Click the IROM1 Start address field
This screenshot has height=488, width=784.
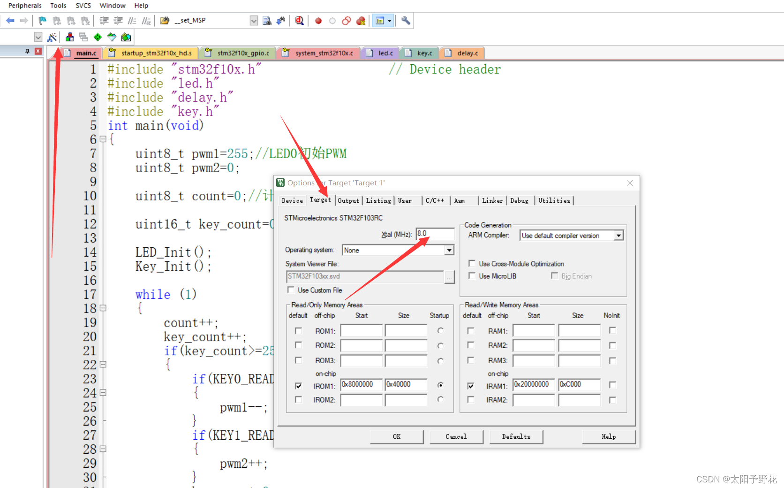[x=362, y=385]
